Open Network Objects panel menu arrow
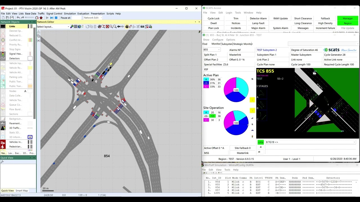The height and width of the screenshot is (202, 360). point(30,22)
